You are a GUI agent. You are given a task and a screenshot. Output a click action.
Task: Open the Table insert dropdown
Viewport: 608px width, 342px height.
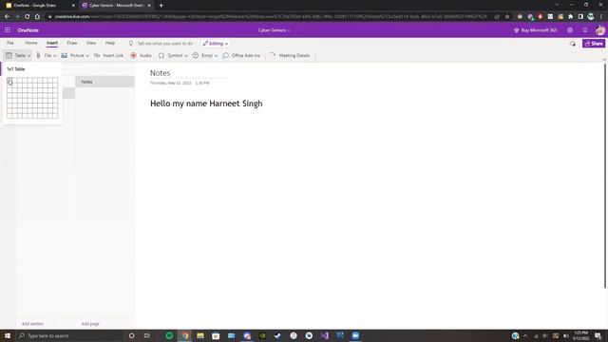tap(17, 55)
